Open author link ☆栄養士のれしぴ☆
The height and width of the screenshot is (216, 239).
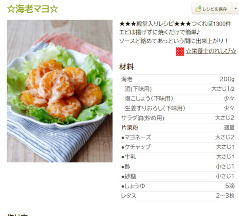coord(211,51)
